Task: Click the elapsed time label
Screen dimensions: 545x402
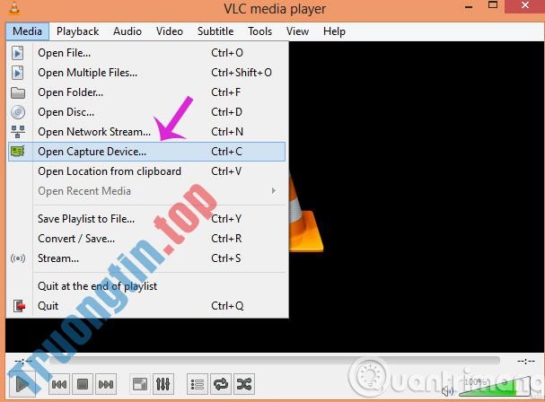Action: click(x=22, y=362)
